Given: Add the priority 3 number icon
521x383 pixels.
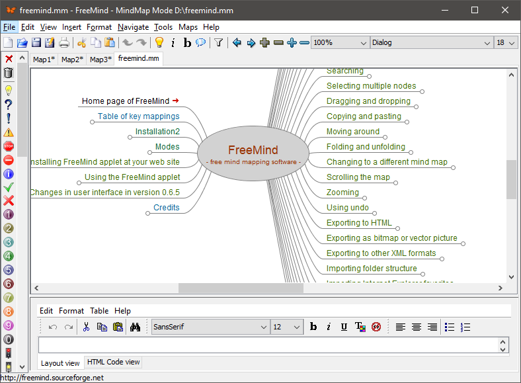Looking at the screenshot, I should 9,242.
